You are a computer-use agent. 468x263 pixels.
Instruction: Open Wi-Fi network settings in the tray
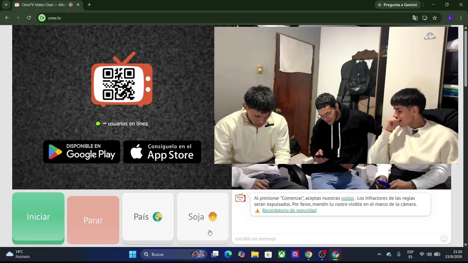click(x=422, y=254)
